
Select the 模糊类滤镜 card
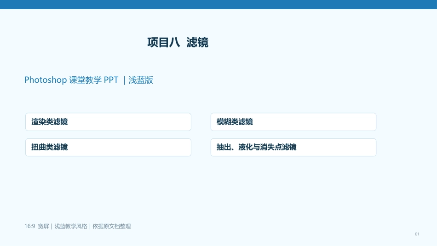(x=293, y=122)
